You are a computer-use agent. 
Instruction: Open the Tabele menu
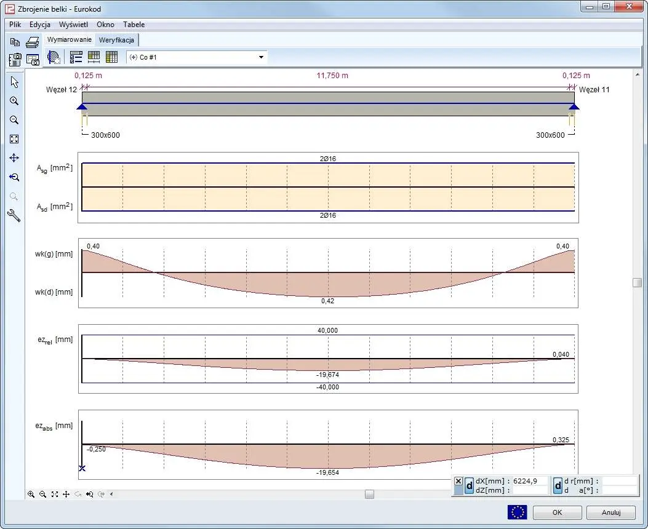coord(134,25)
